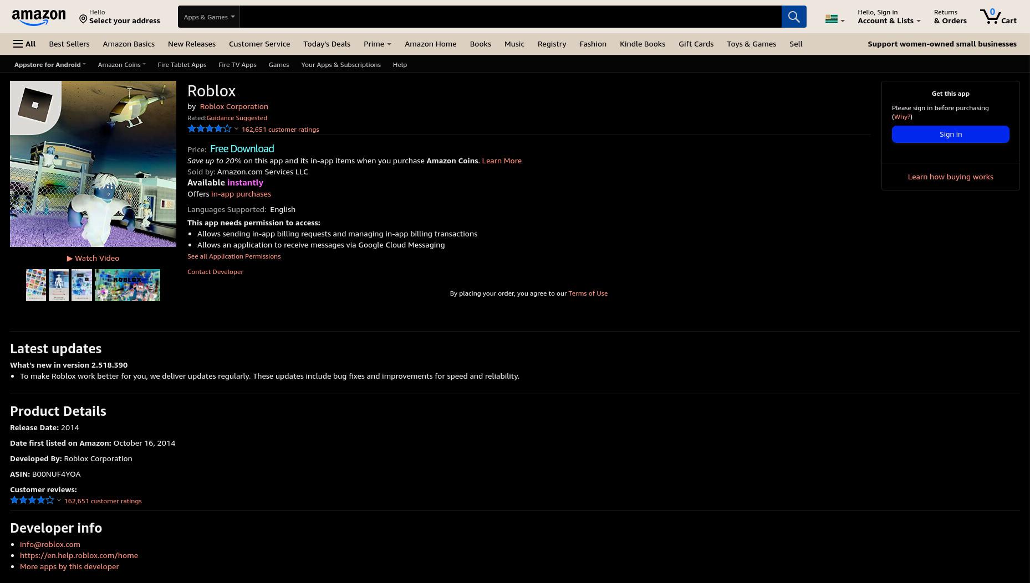The image size is (1030, 583).
Task: Click the country flag icon
Action: [x=831, y=19]
